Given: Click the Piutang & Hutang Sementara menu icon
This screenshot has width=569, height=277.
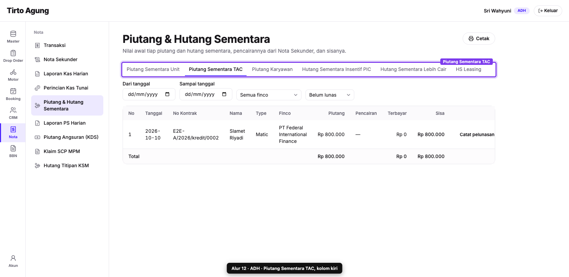Looking at the screenshot, I should coord(38,105).
